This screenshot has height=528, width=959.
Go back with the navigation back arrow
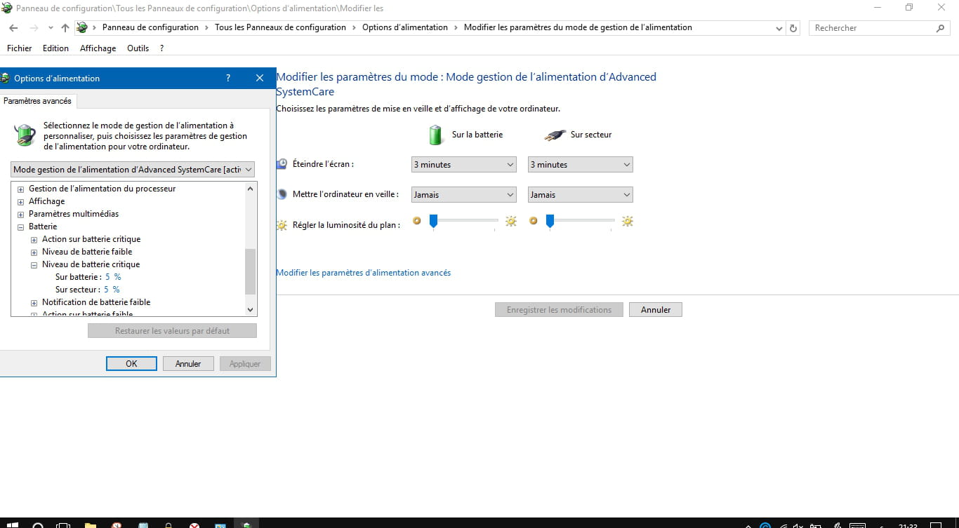pyautogui.click(x=14, y=28)
